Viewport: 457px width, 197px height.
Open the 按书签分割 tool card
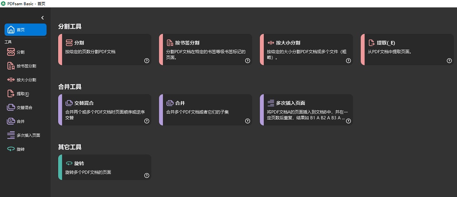206,49
